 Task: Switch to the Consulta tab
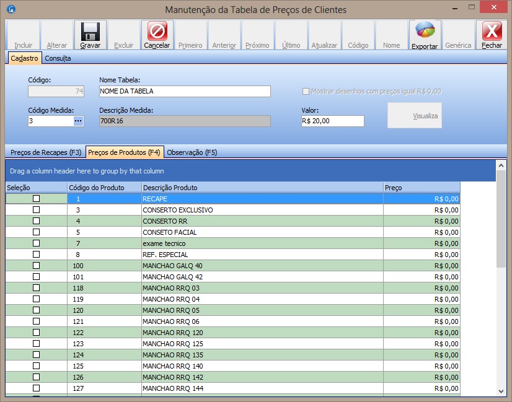[x=58, y=58]
